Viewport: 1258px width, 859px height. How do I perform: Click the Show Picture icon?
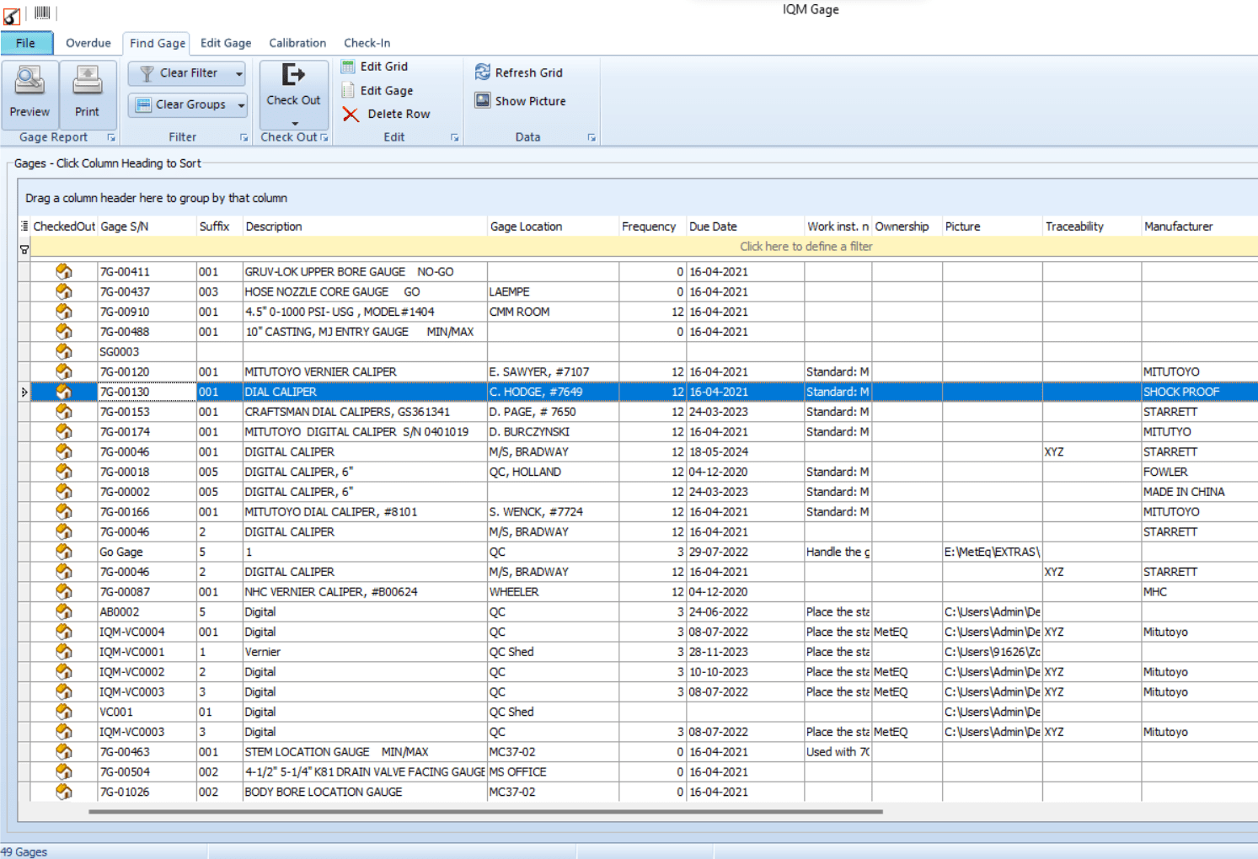[x=483, y=101]
